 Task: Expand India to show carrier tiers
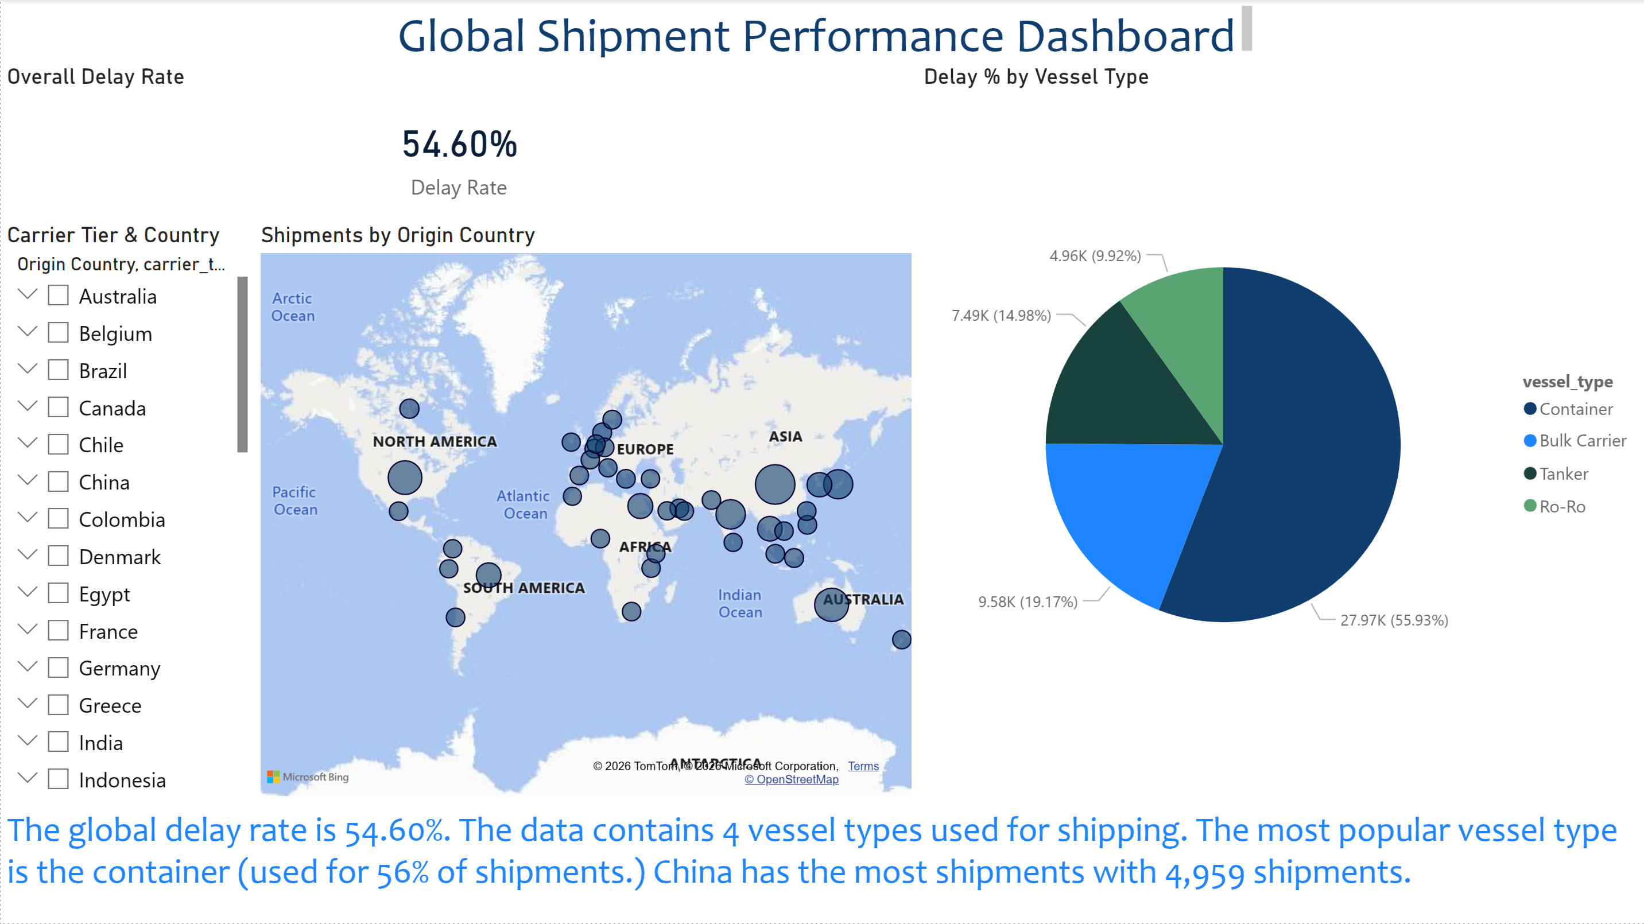27,741
